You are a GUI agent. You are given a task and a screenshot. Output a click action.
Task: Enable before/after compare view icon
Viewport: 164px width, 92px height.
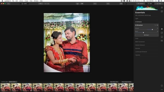click(82, 4)
